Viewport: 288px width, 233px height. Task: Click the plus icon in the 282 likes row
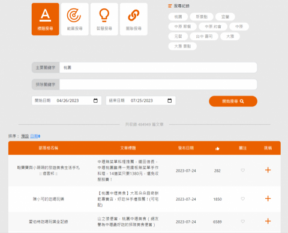click(x=268, y=170)
